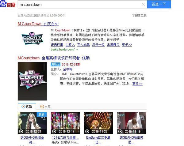The image size is (184, 146).
Task: Play the 2015-11-26 video thumbnail
Action: coord(98,122)
